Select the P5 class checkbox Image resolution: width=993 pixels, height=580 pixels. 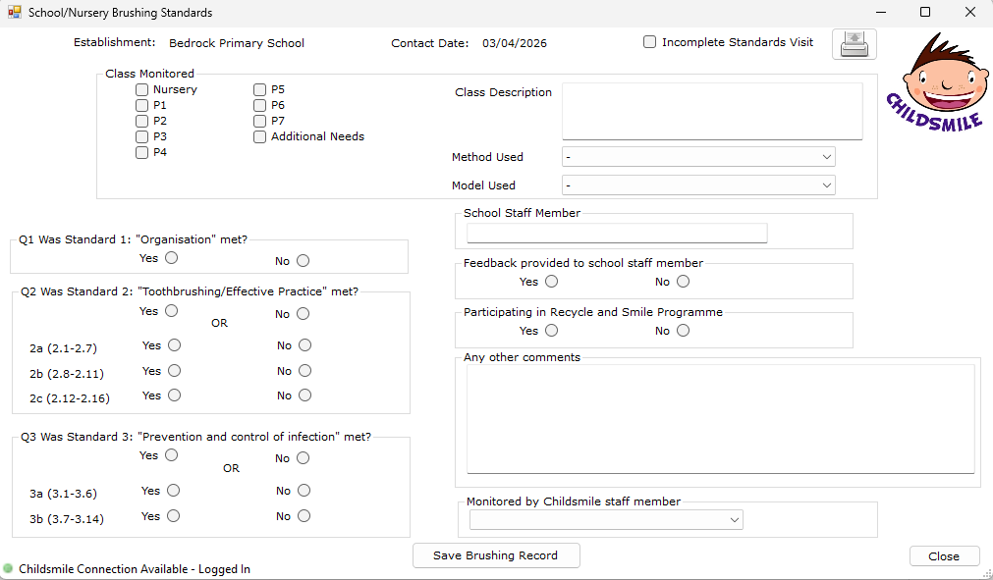pyautogui.click(x=260, y=89)
